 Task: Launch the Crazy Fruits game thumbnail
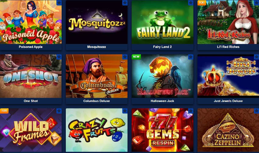97,130
